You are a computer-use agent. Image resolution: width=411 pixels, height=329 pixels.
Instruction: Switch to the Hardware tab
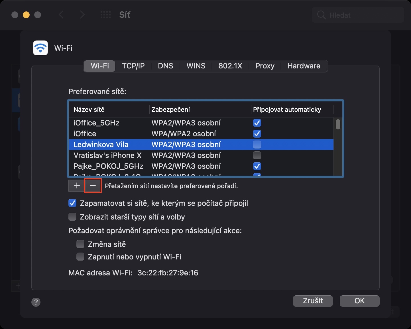(x=304, y=66)
